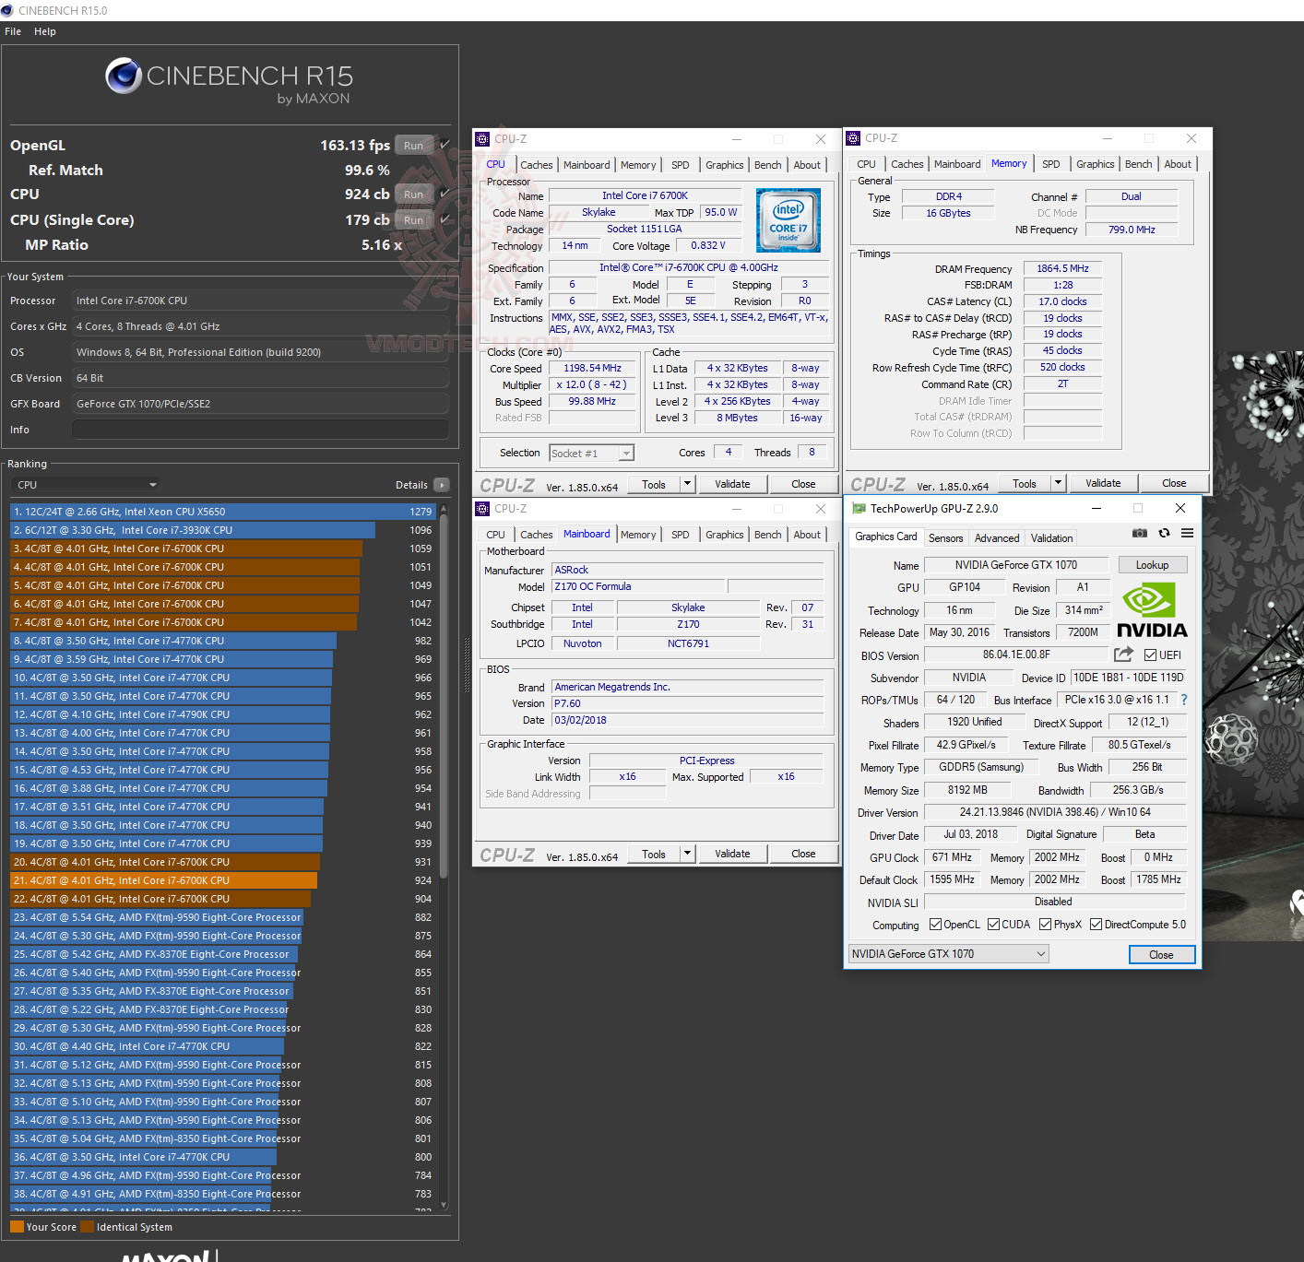Open the SPD tab in CPU-Z Memory window
1304x1262 pixels.
tap(1051, 164)
